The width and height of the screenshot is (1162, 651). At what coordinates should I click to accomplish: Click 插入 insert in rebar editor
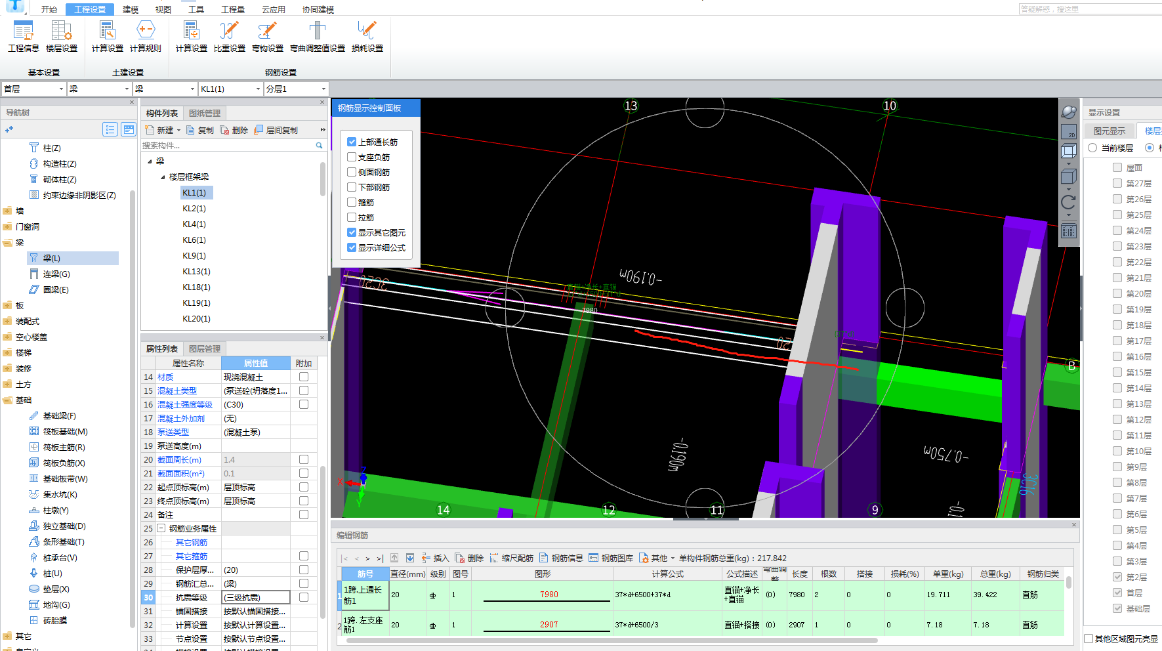pyautogui.click(x=436, y=558)
